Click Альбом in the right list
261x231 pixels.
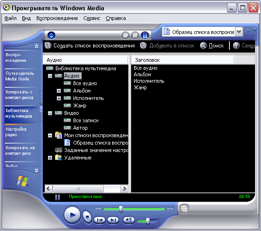(x=142, y=74)
